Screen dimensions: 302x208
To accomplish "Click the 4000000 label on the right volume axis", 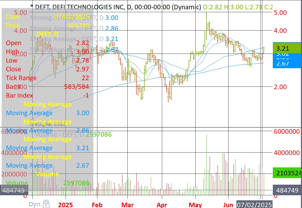I will [287, 153].
